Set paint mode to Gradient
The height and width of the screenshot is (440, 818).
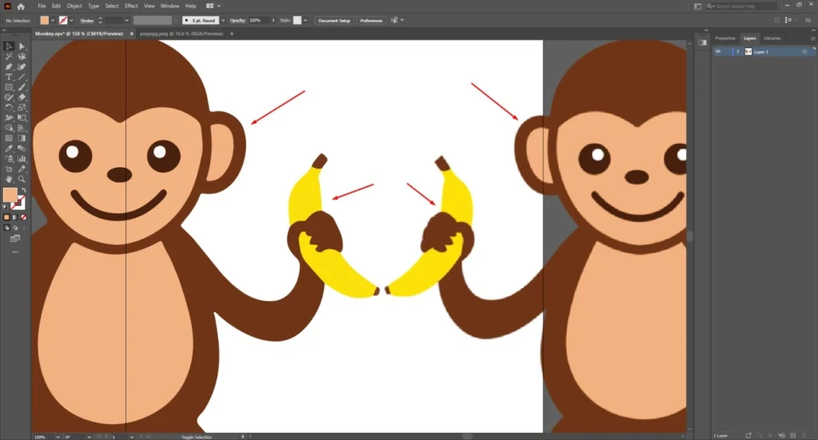point(15,217)
